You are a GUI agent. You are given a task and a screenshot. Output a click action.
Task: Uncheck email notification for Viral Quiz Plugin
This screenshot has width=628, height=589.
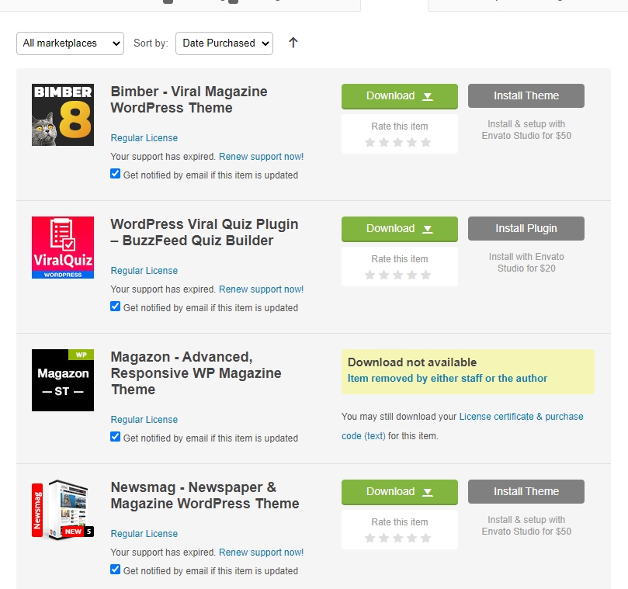(x=116, y=307)
